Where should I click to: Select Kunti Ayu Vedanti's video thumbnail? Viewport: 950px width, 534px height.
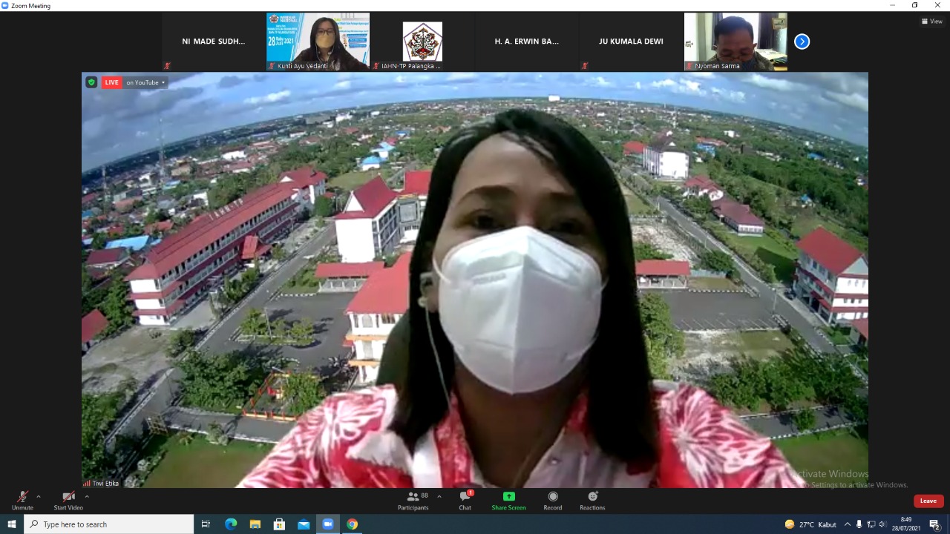[x=318, y=42]
